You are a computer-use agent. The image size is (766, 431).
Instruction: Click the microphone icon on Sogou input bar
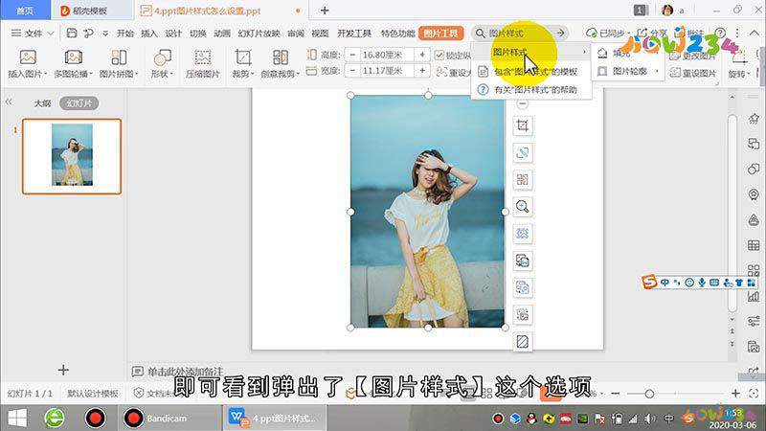(x=702, y=283)
